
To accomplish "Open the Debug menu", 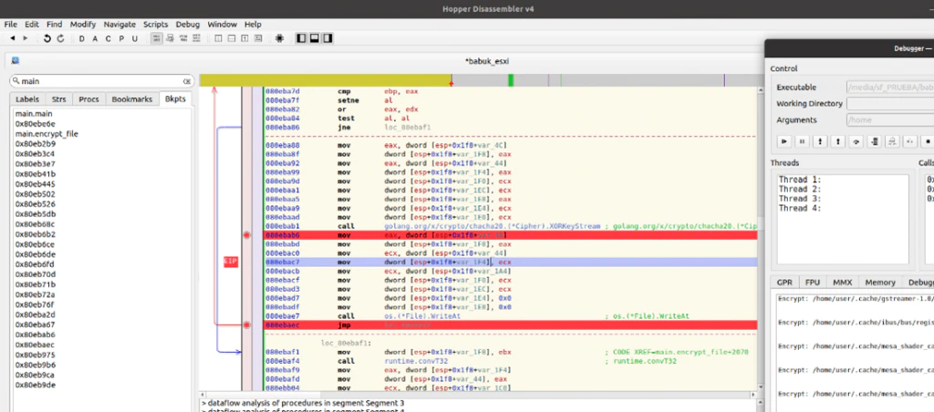I will (x=188, y=25).
